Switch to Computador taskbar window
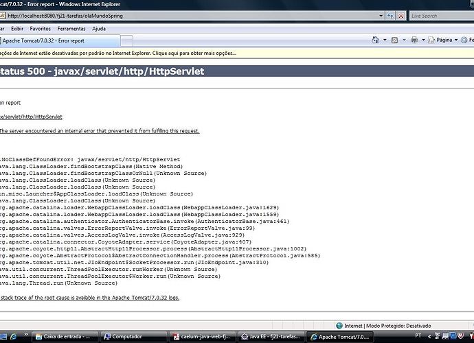Screen dimensions: 474x343 134,336
